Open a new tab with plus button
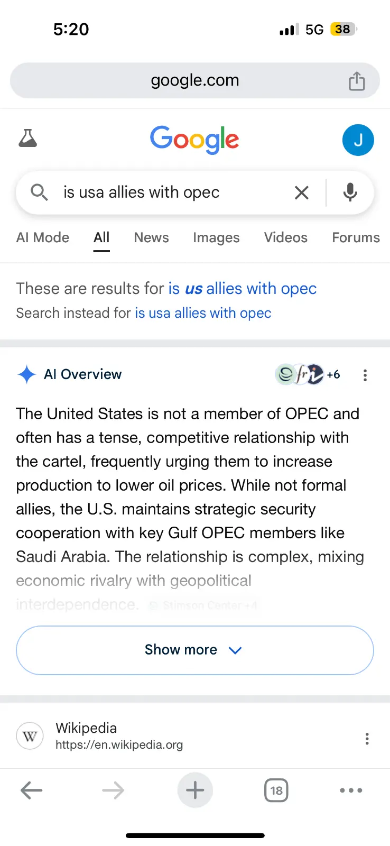The image size is (390, 846). click(x=195, y=790)
